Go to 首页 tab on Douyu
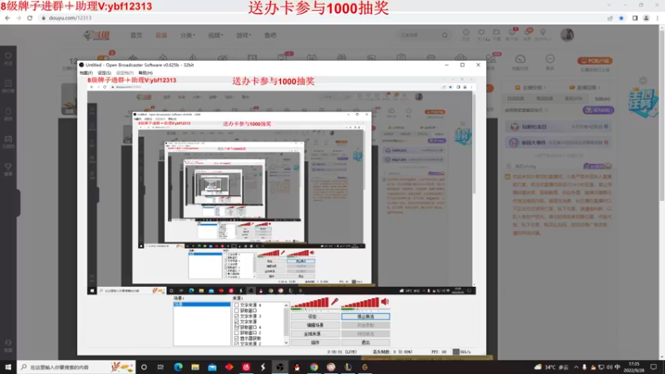This screenshot has width=665, height=374. (136, 35)
